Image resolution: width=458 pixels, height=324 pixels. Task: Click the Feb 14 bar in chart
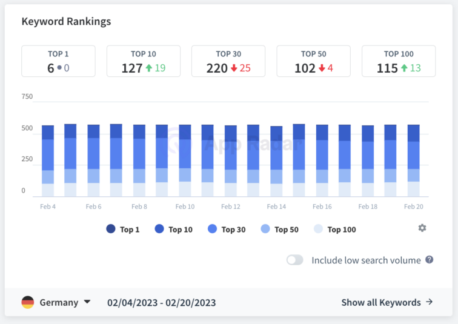pos(276,161)
